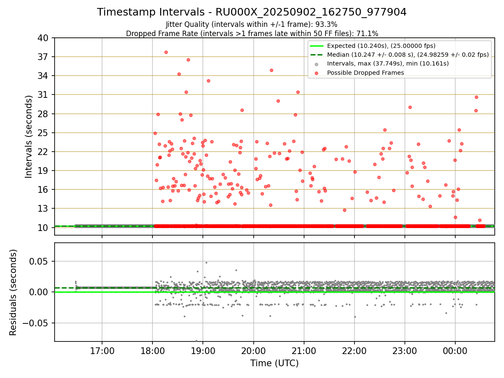Click the 'Residuals (seconds)' y-axis label

(x=13, y=292)
